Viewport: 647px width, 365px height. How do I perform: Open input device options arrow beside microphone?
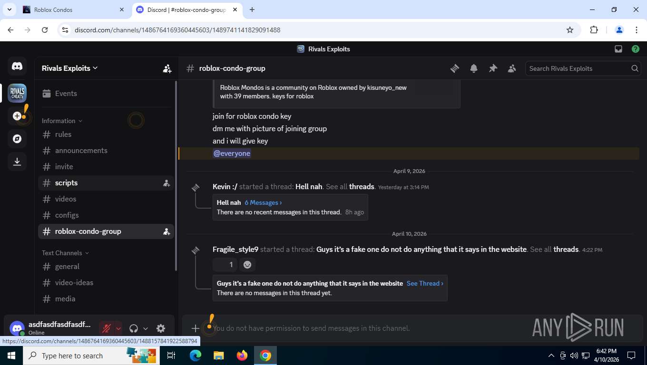pyautogui.click(x=118, y=328)
